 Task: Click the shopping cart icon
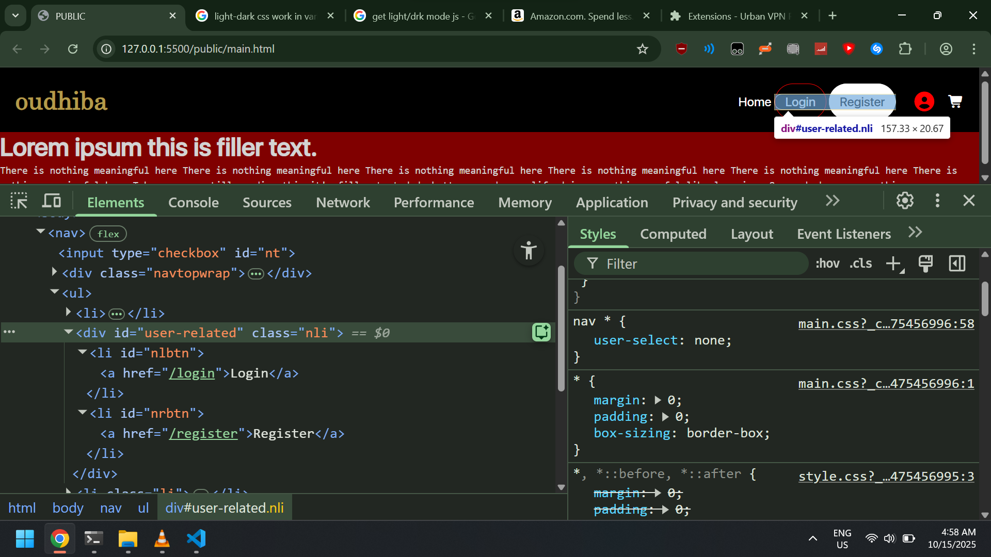pos(955,102)
